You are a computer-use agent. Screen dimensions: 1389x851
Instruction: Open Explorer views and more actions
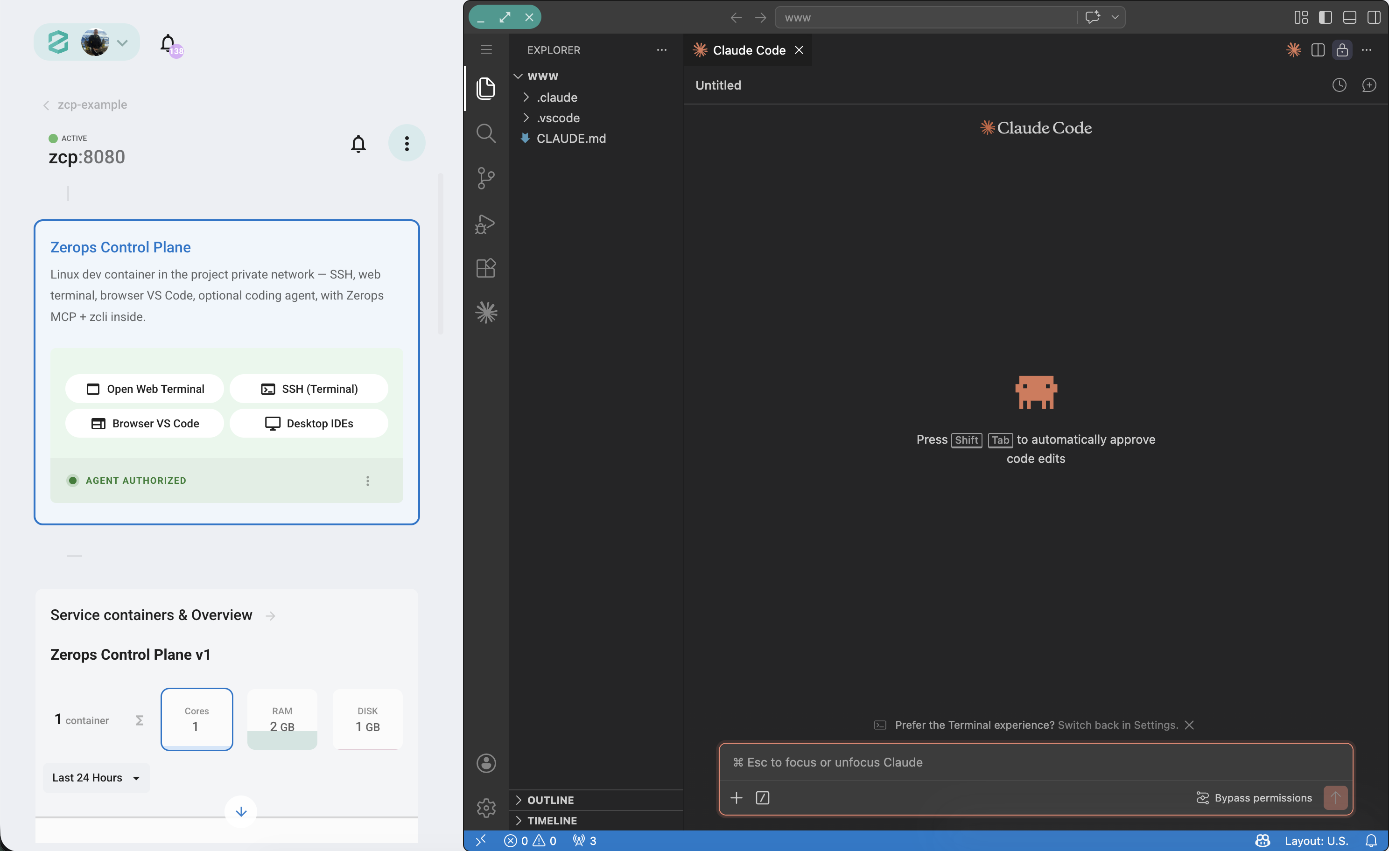[661, 50]
